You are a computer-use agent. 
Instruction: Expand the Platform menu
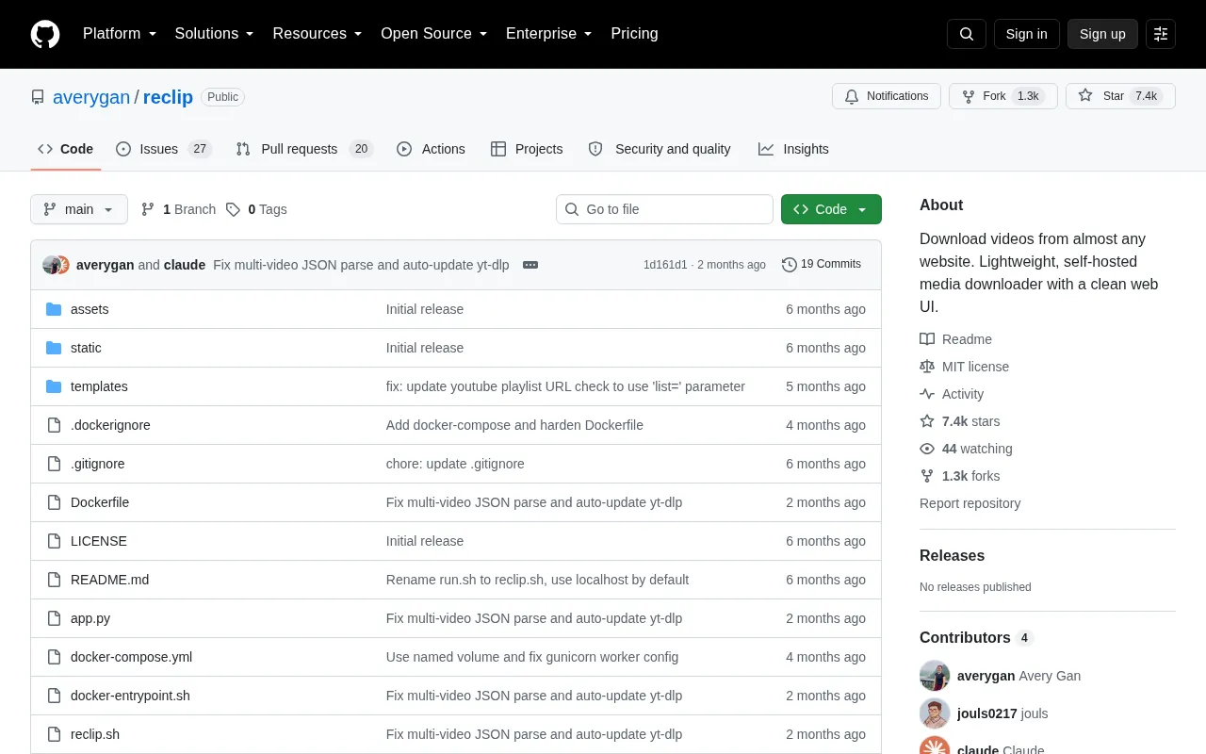[120, 34]
